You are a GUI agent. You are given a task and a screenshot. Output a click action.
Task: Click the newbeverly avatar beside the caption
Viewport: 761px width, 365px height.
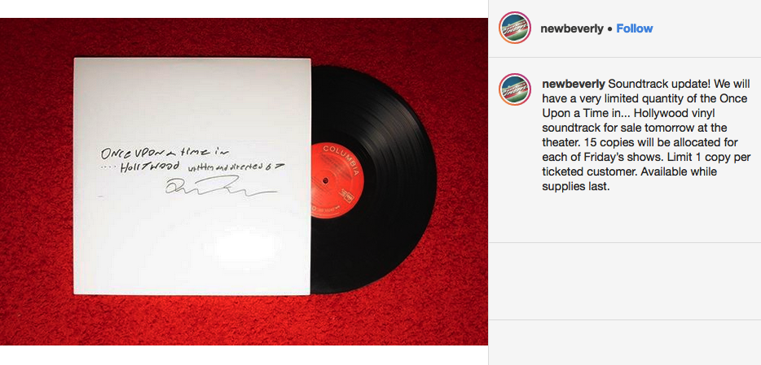pos(515,89)
